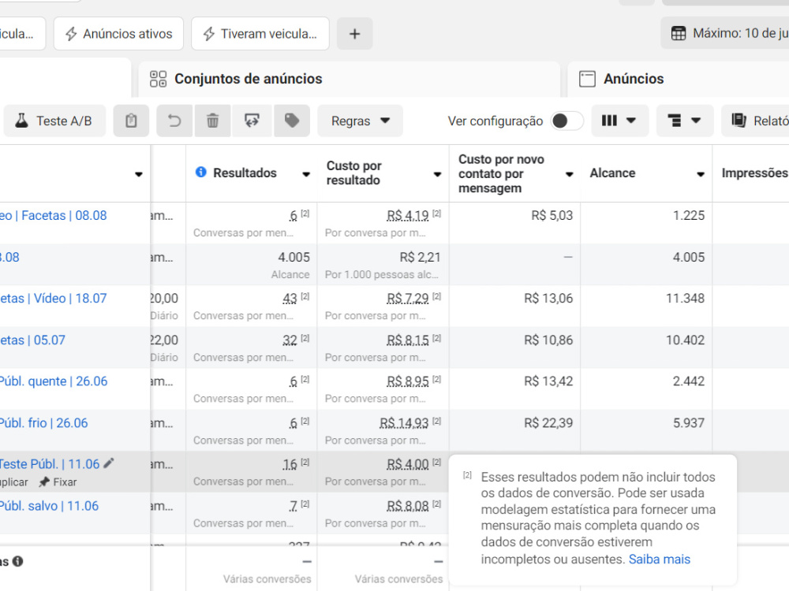This screenshot has height=591, width=789.
Task: Click the R$ 2,21 cost value
Action: tap(421, 258)
